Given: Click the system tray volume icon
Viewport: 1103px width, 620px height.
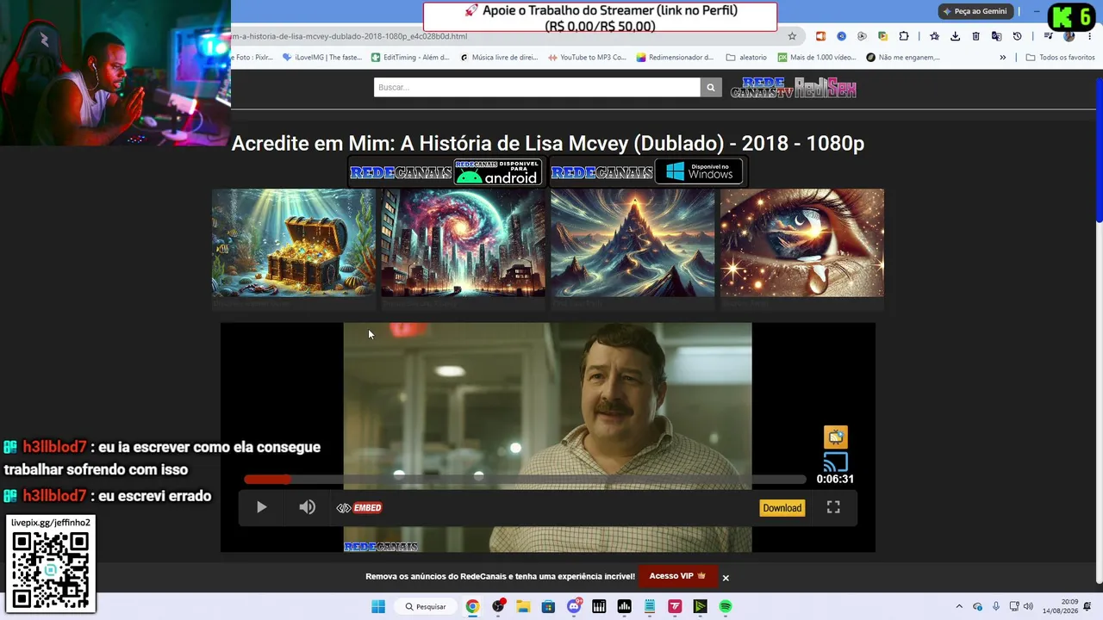Looking at the screenshot, I should click(1028, 606).
